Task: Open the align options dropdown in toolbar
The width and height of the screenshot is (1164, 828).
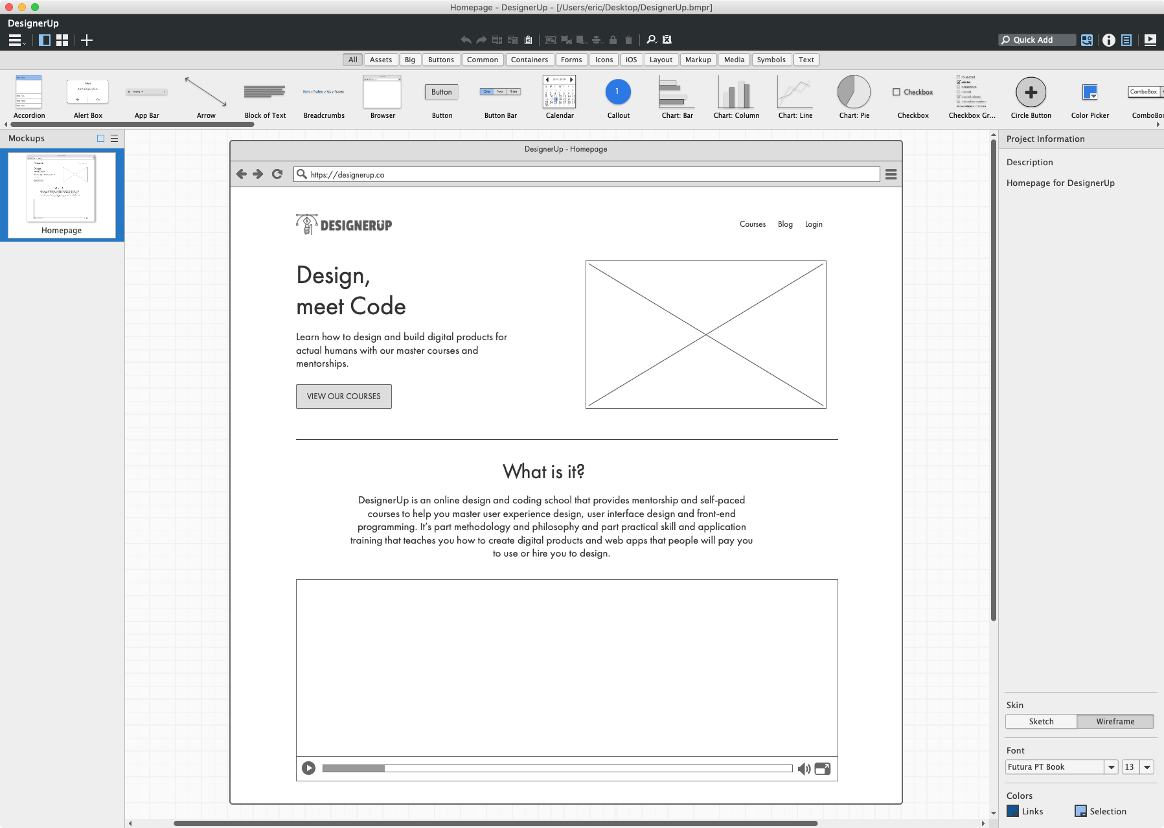Action: pos(597,40)
